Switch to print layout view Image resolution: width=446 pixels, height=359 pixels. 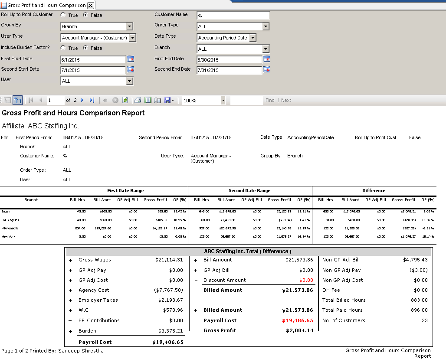coord(148,100)
